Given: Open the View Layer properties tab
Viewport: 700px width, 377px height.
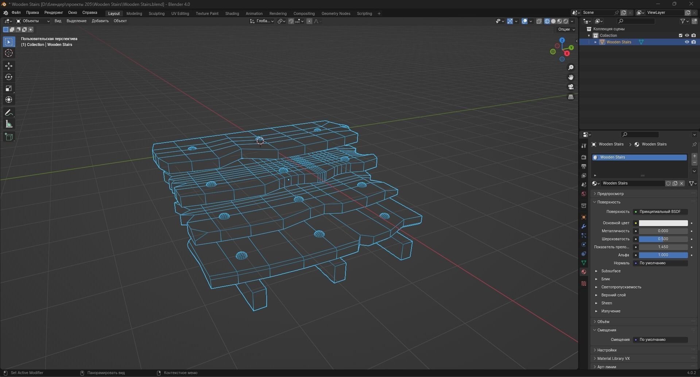Looking at the screenshot, I should click(x=584, y=175).
